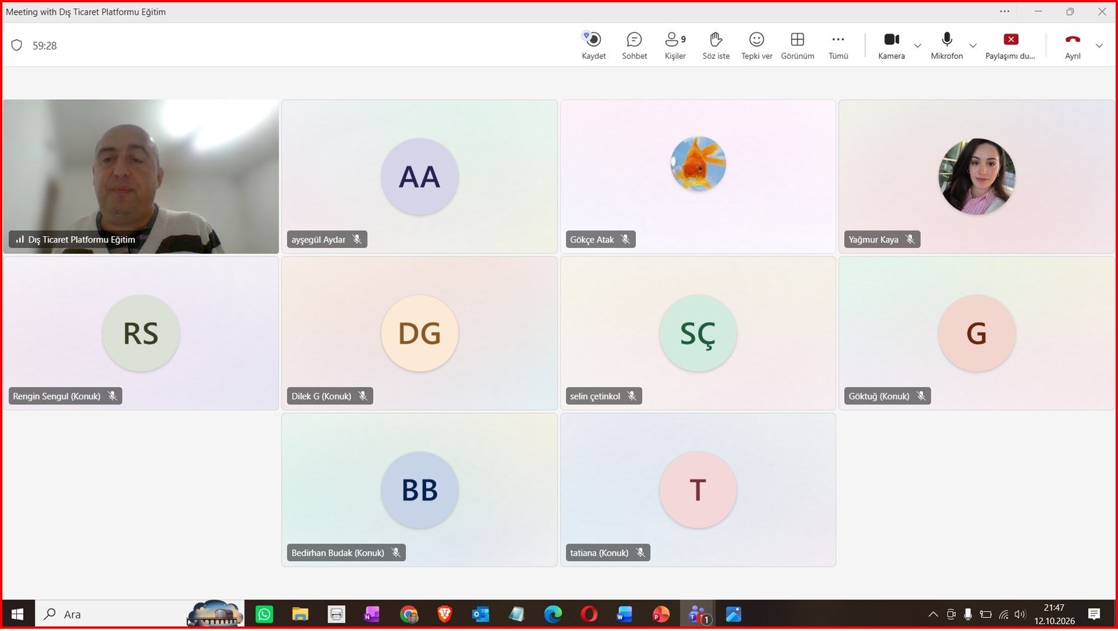Raise hand with Söz iste
The width and height of the screenshot is (1118, 631).
coord(716,45)
